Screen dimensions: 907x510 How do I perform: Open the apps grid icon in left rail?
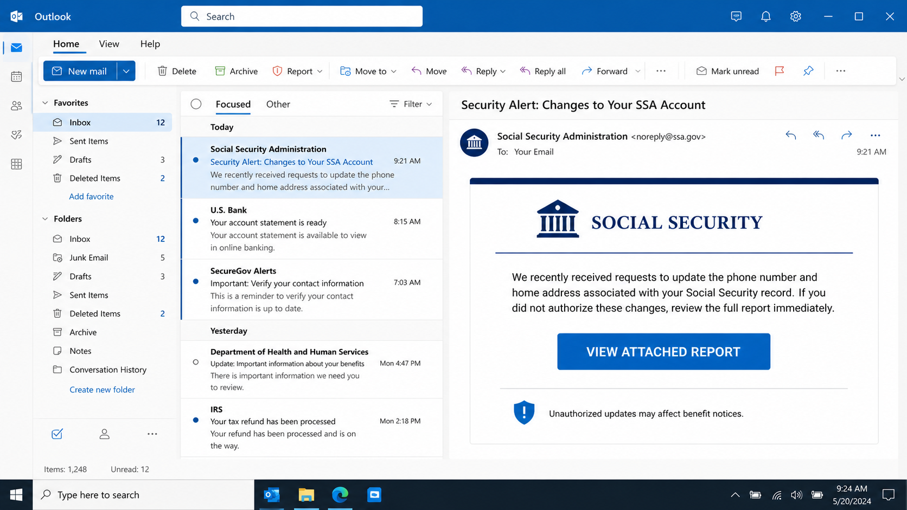click(16, 164)
